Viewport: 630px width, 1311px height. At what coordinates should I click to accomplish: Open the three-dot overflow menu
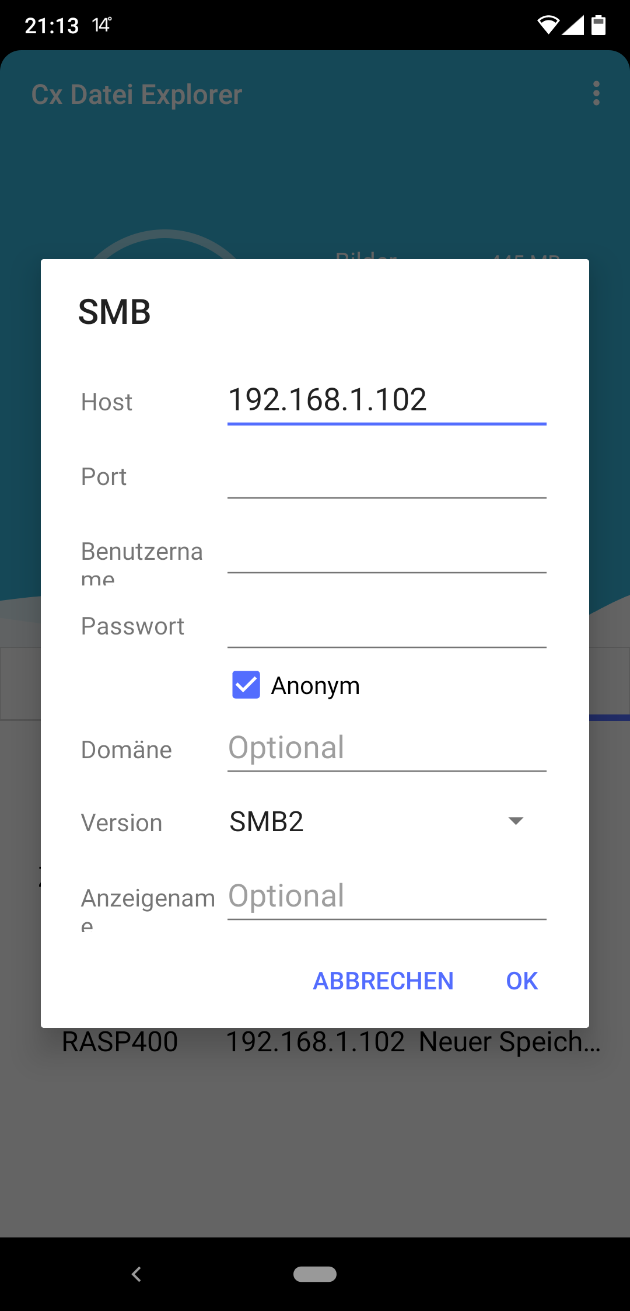[x=596, y=93]
